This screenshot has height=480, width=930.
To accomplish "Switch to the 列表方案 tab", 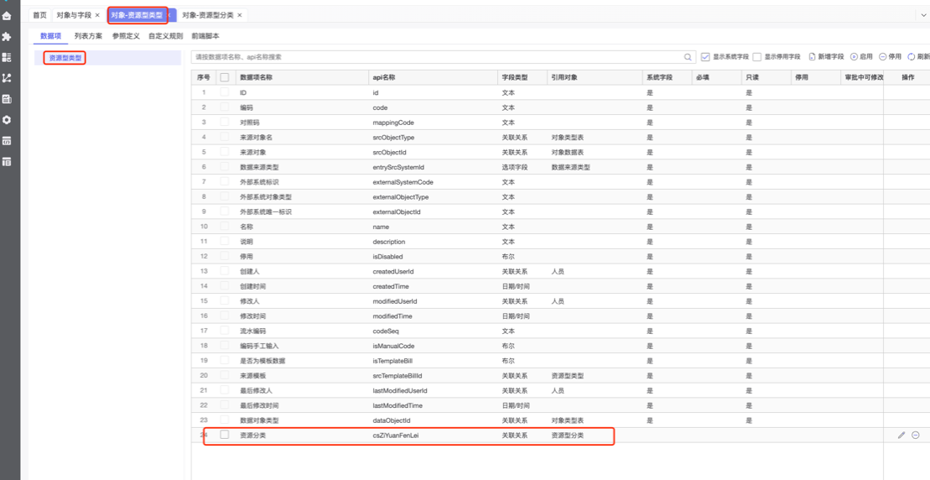I will pyautogui.click(x=88, y=36).
